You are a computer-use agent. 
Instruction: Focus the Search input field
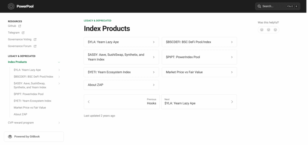click(278, 6)
